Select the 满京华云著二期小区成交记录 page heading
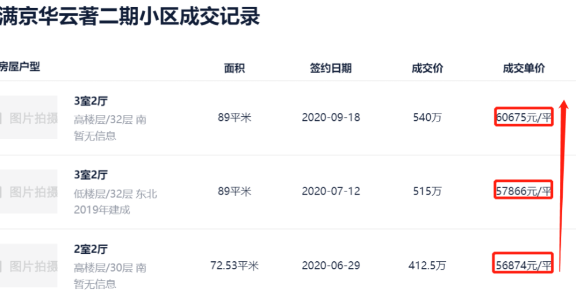576x290 pixels. pyautogui.click(x=129, y=17)
